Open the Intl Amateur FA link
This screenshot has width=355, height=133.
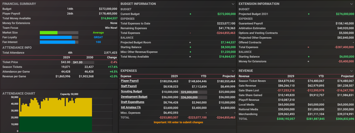coord(131,107)
